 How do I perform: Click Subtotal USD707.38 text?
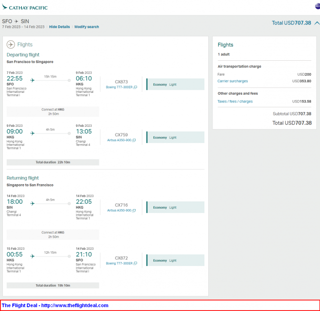coord(292,114)
